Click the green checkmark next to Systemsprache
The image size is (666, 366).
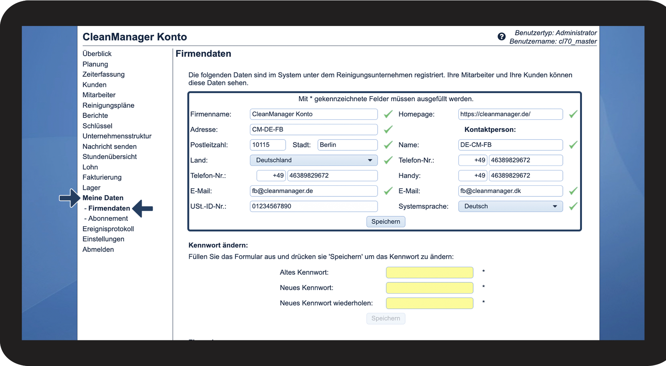click(x=573, y=206)
